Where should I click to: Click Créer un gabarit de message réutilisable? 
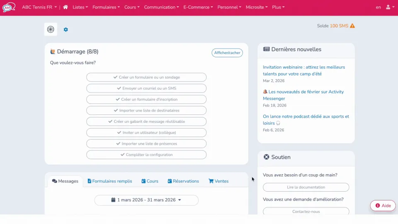pyautogui.click(x=146, y=122)
